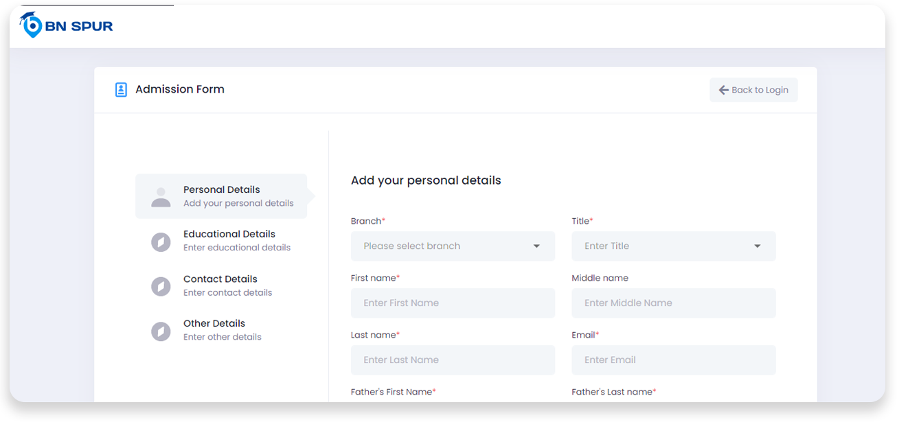The height and width of the screenshot is (422, 897).
Task: Click the Admission Form header icon
Action: coord(121,89)
